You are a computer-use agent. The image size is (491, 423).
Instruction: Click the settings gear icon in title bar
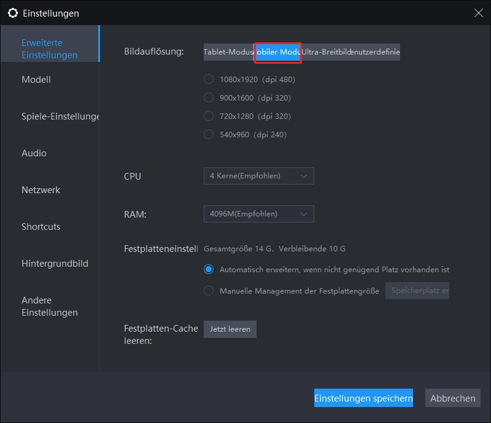click(x=12, y=13)
